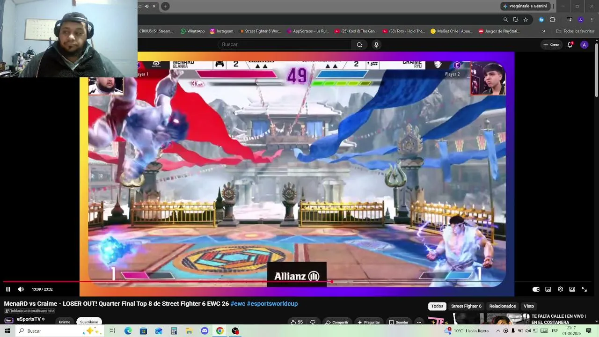Screen dimensions: 599x337
Task: Click the page vertical scrollbar
Action: point(597,70)
